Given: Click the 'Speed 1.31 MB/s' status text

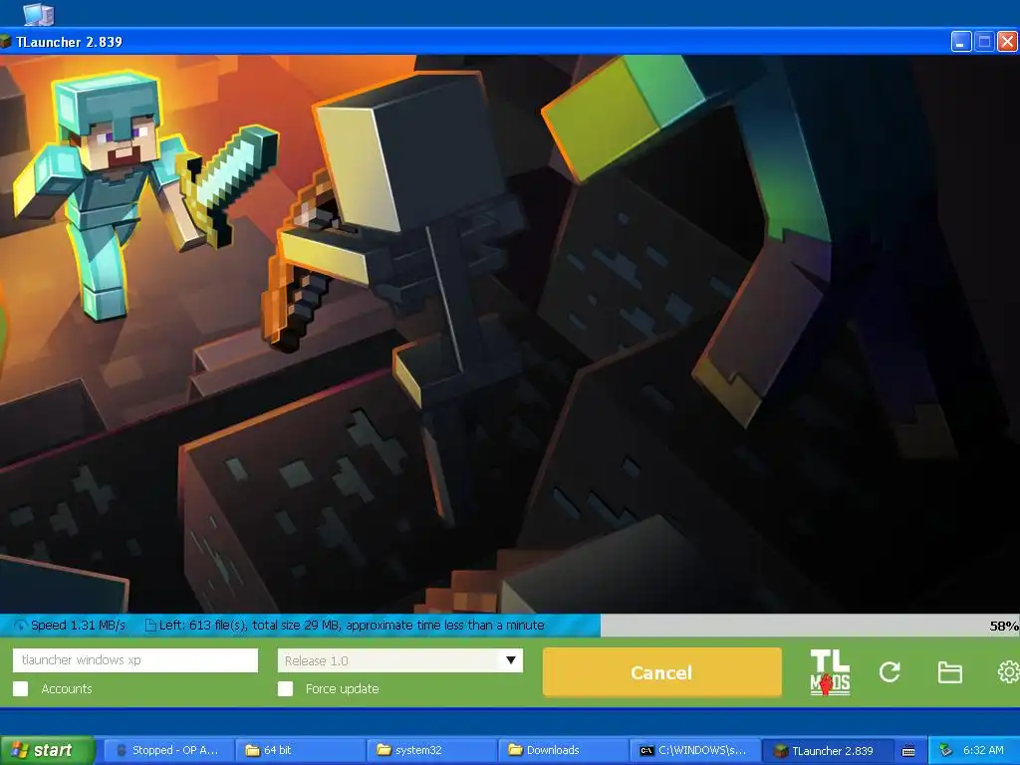Looking at the screenshot, I should (78, 626).
